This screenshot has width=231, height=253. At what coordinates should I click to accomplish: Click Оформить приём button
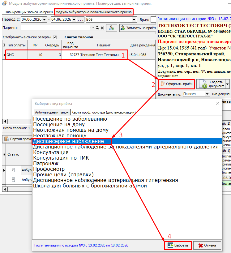click(177, 84)
